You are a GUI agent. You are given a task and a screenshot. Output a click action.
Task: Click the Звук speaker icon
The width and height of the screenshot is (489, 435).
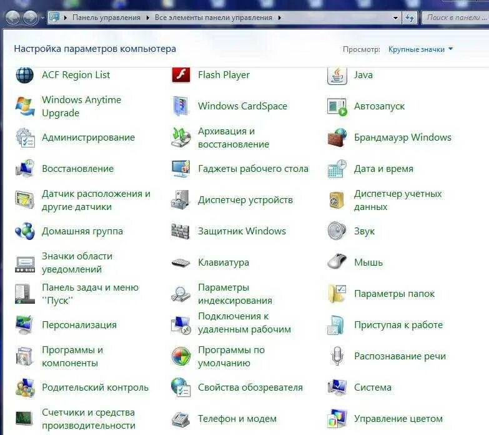(337, 231)
